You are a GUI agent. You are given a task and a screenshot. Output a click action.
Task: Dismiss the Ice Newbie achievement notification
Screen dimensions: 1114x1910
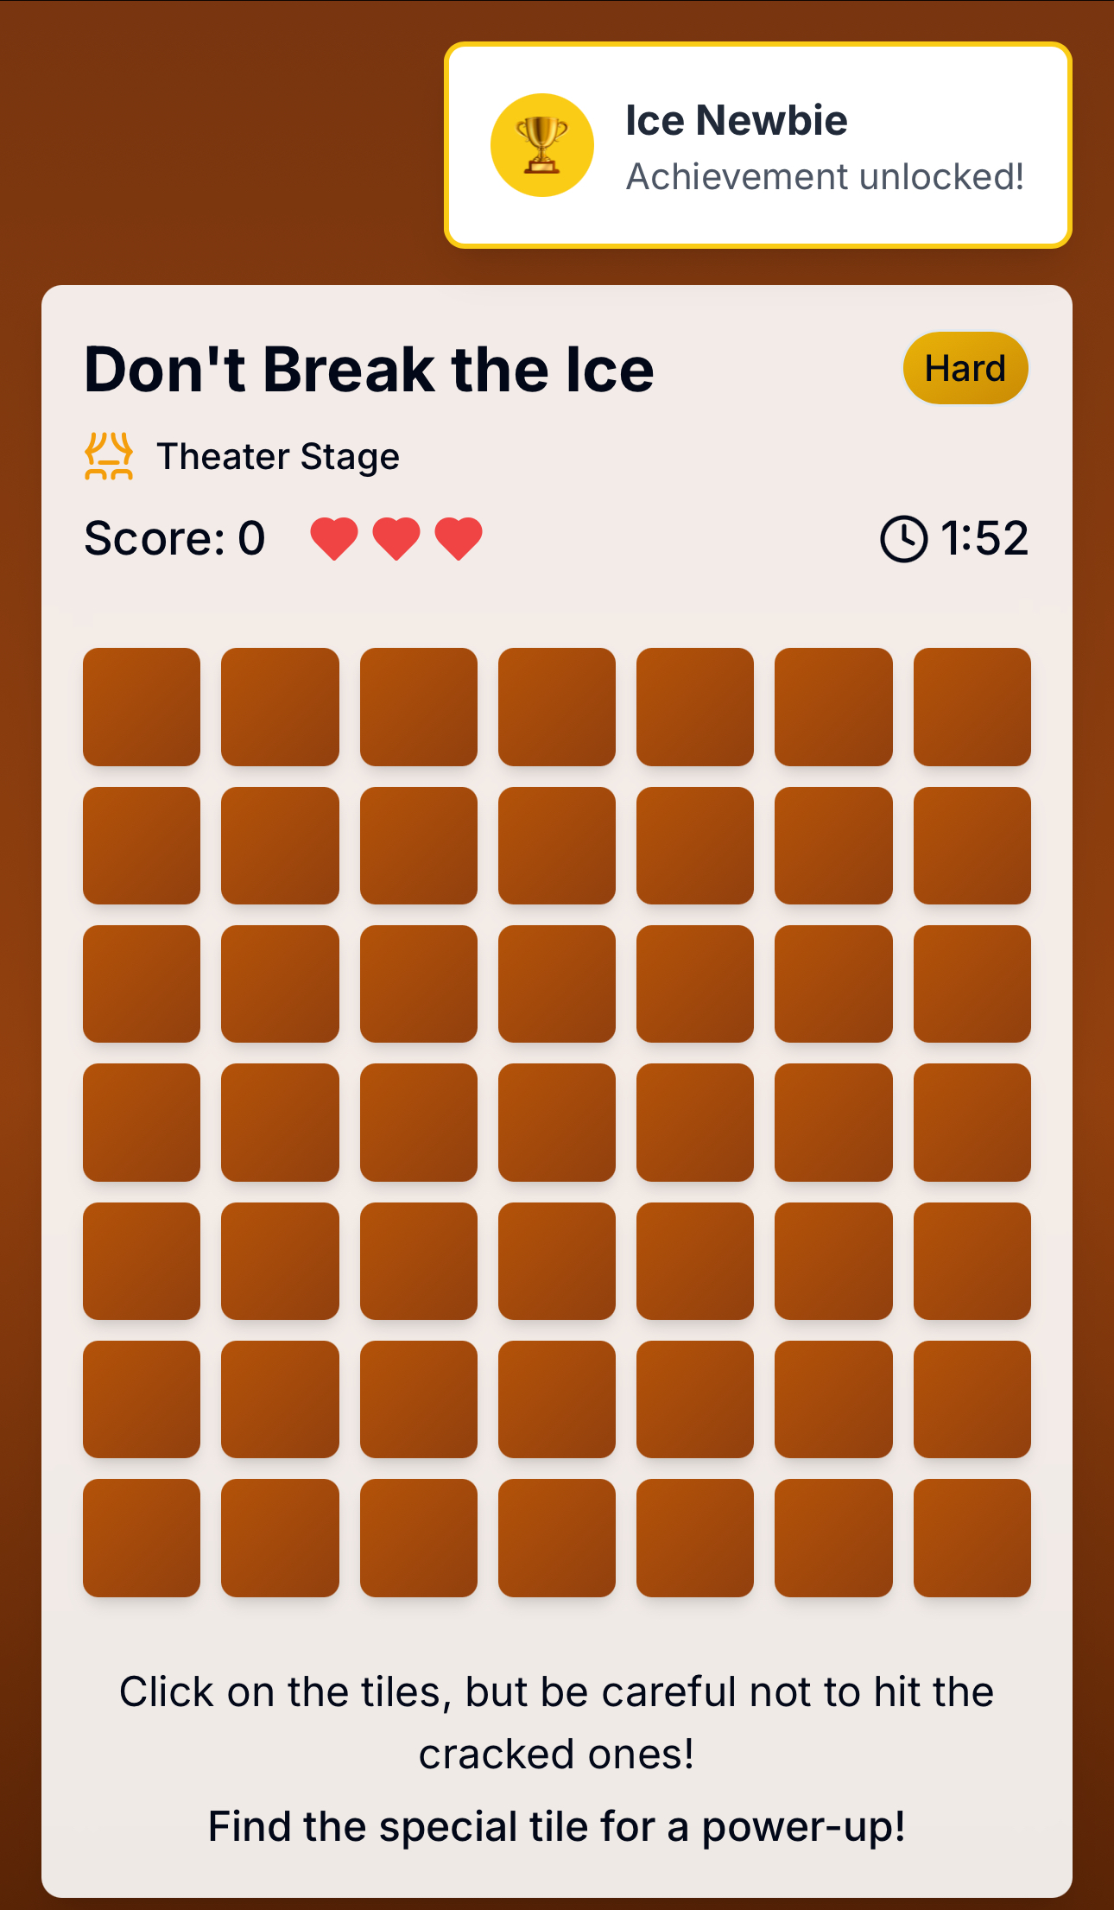point(758,145)
